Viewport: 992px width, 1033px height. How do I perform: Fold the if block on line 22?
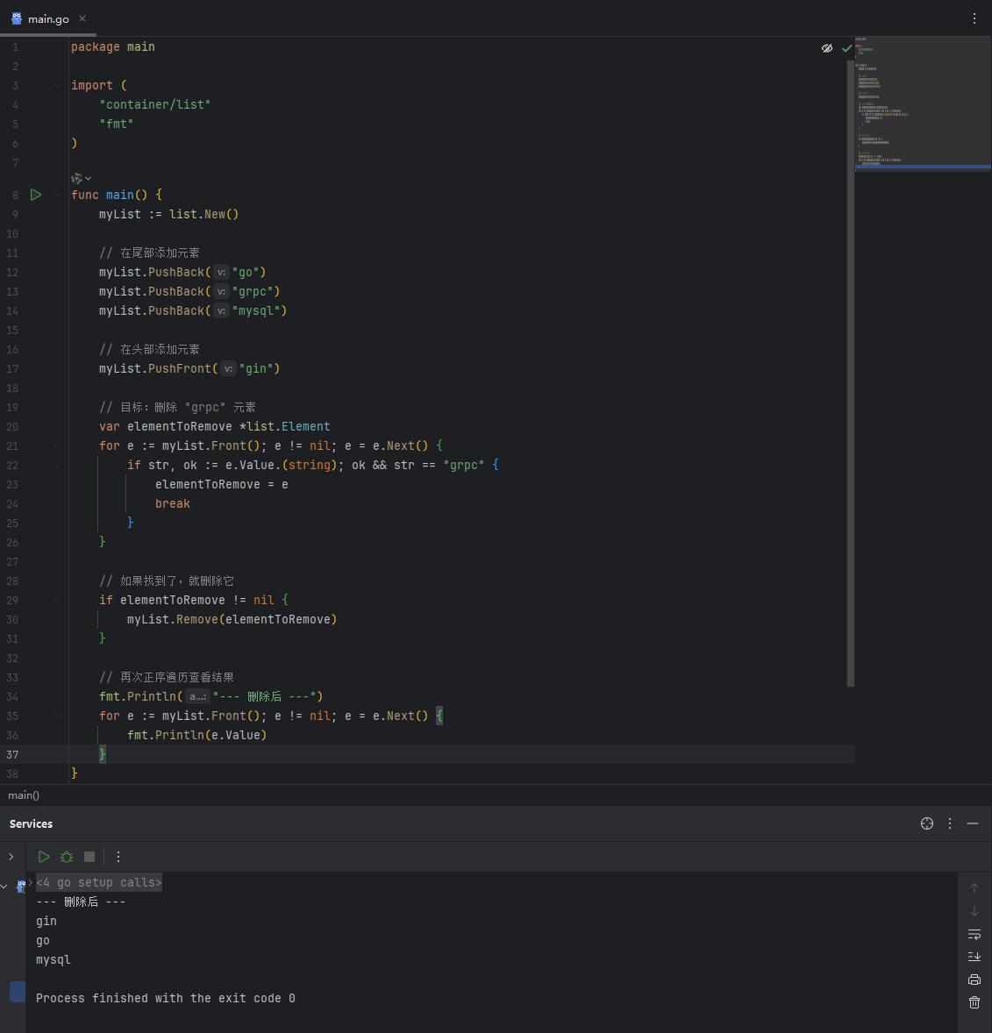coord(58,465)
